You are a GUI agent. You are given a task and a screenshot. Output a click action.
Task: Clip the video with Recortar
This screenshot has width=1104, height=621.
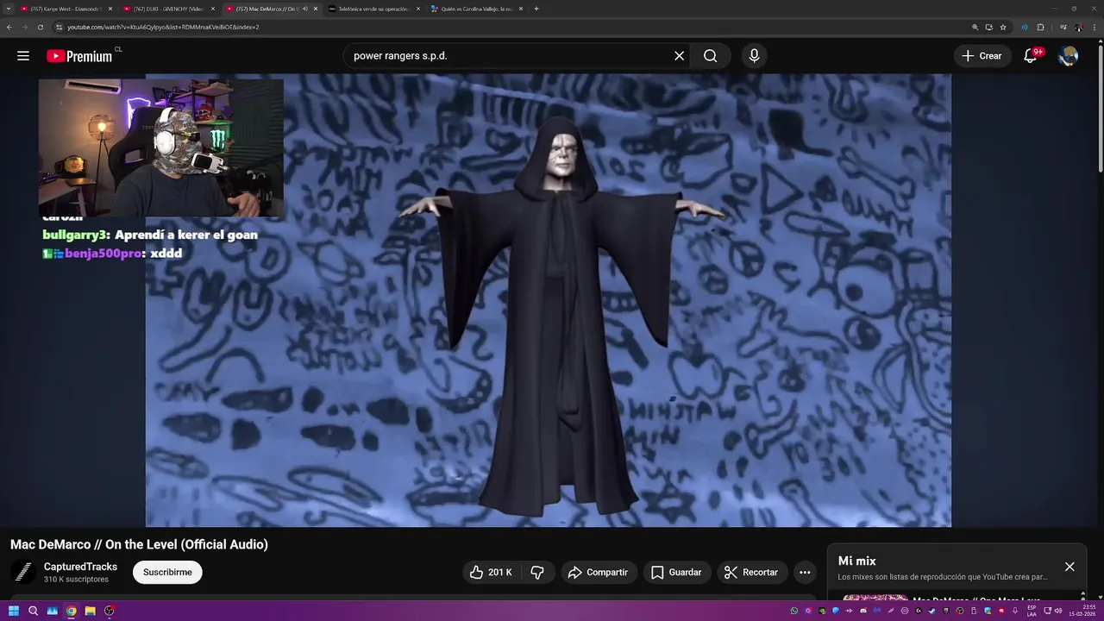tap(751, 573)
